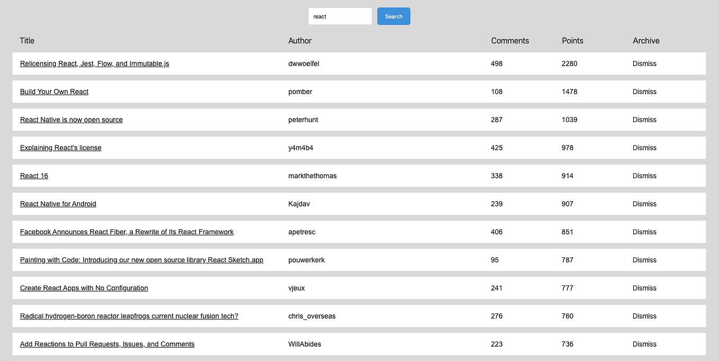Open the React Native for Android link
Image resolution: width=719 pixels, height=361 pixels.
[x=58, y=203]
